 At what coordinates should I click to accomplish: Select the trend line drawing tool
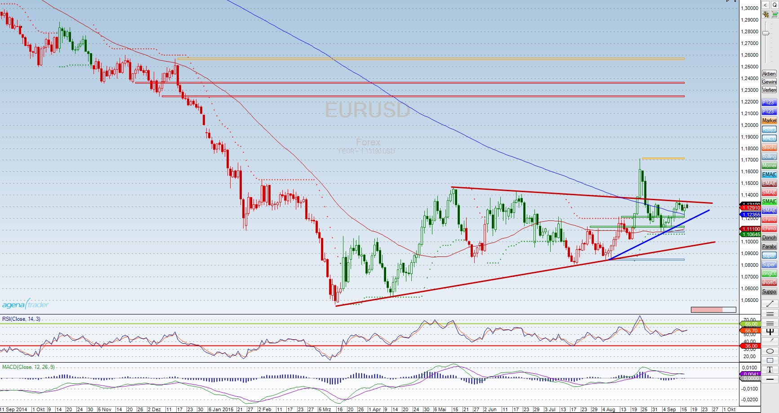coord(769,305)
